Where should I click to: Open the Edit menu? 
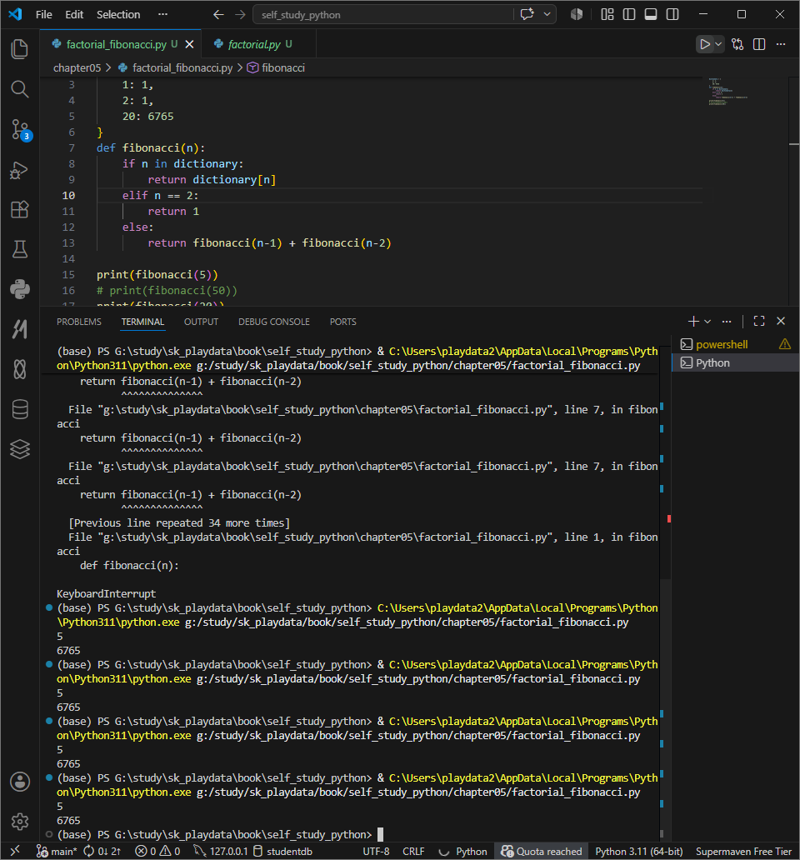(74, 15)
